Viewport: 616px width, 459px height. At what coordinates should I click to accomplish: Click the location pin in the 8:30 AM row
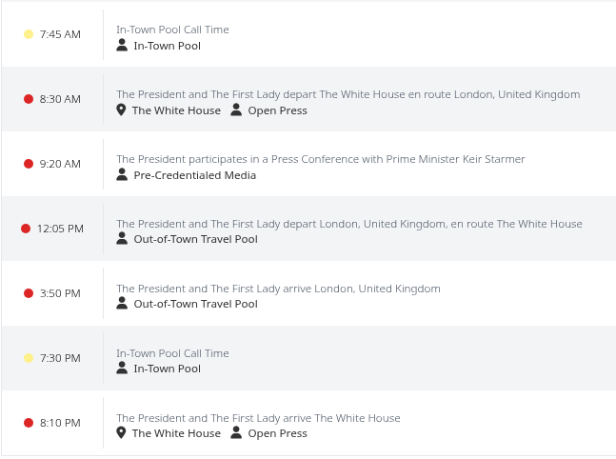122,110
